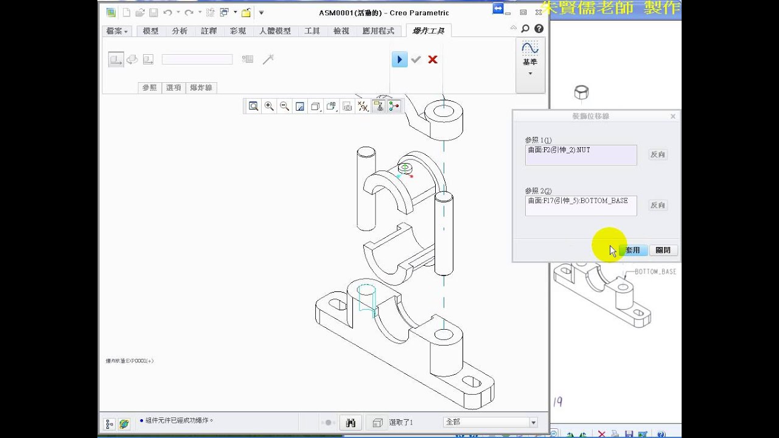Switch to the 工具 tab
779x438 pixels.
[x=312, y=31]
